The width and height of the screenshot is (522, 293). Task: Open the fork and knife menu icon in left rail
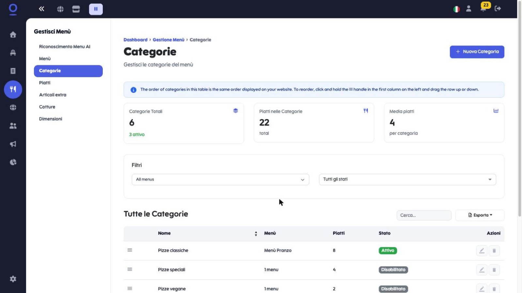point(13,89)
